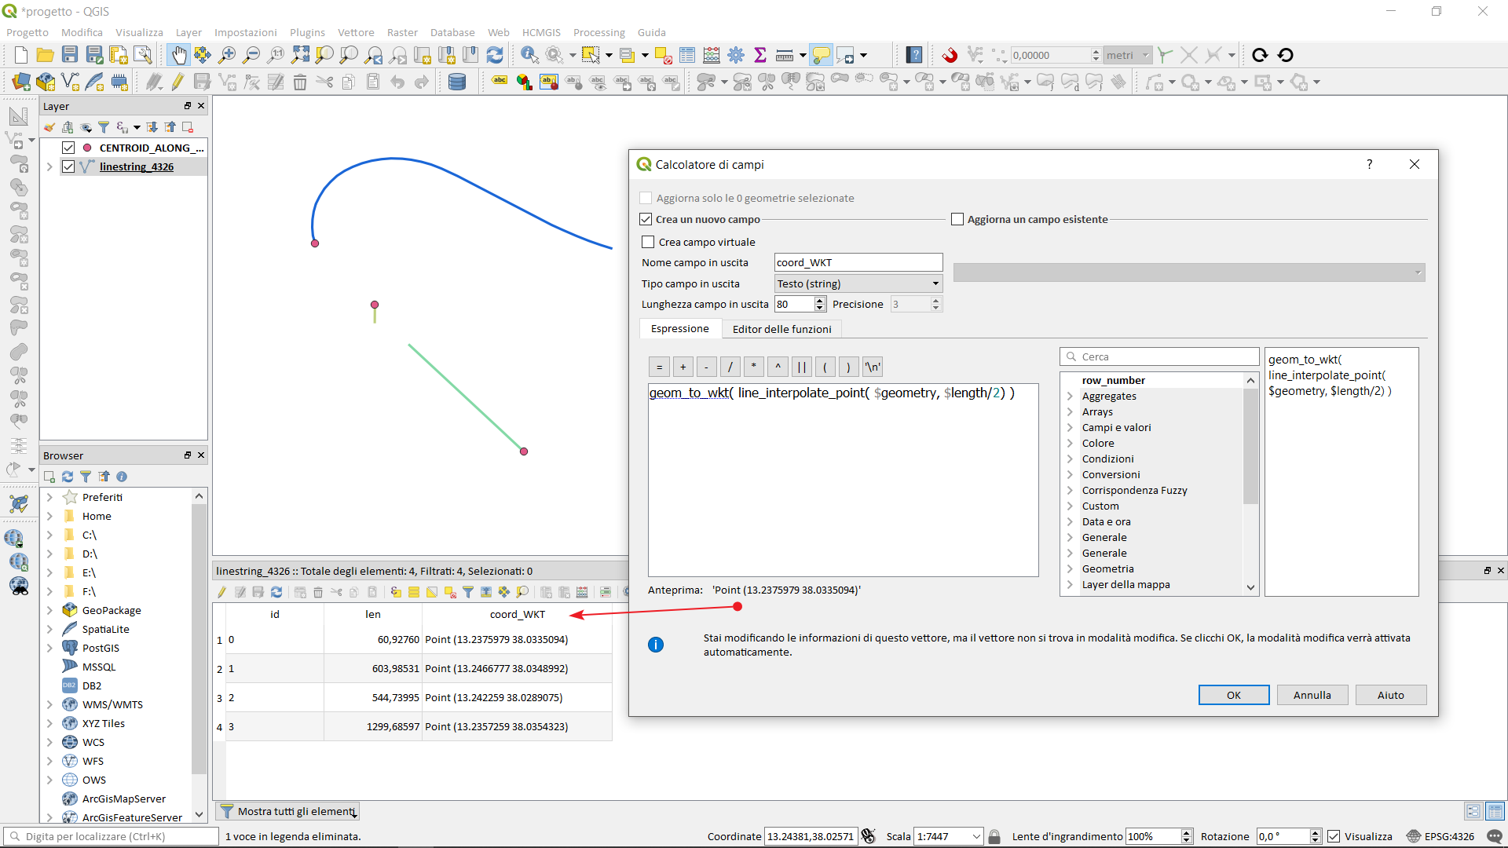This screenshot has width=1508, height=848.
Task: Click the Save Project icon
Action: pos(70,55)
